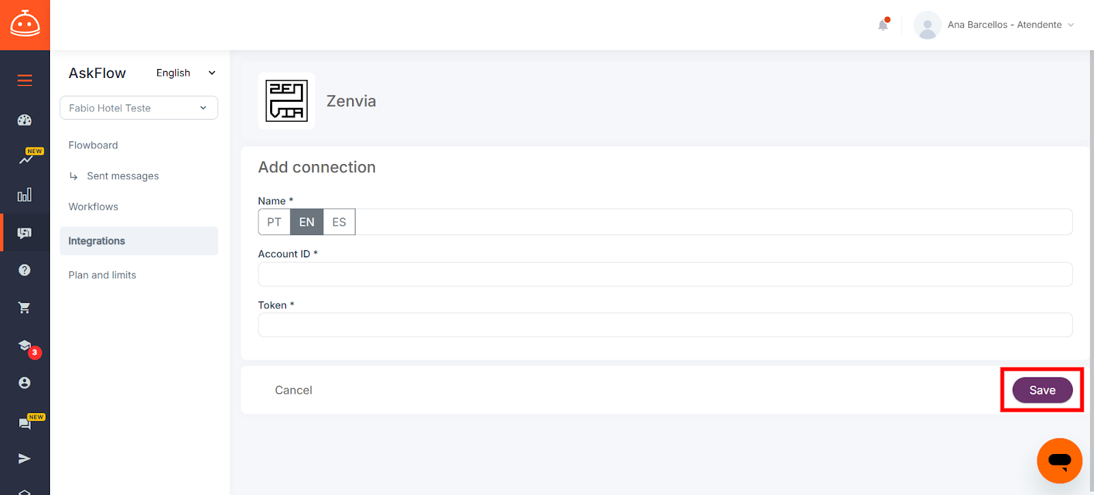Viewport: 1094px width, 495px height.
Task: Open the hamburger menu in sidebar
Action: (25, 81)
